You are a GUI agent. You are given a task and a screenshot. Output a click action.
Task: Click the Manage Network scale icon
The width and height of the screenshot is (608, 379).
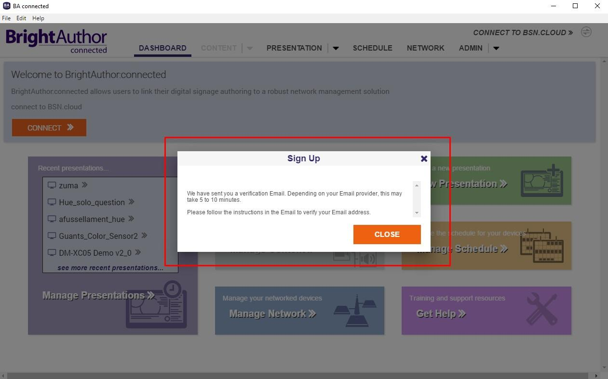point(356,311)
